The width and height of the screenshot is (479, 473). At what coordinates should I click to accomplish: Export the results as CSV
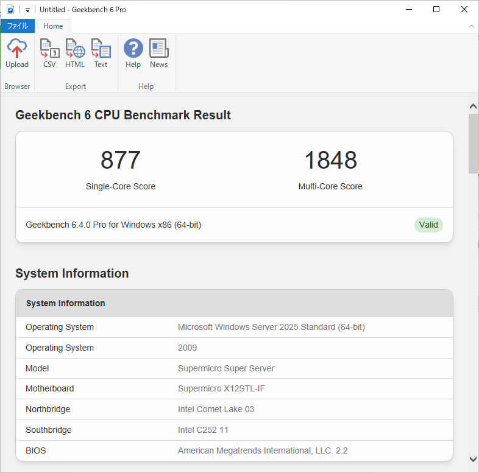tap(49, 54)
